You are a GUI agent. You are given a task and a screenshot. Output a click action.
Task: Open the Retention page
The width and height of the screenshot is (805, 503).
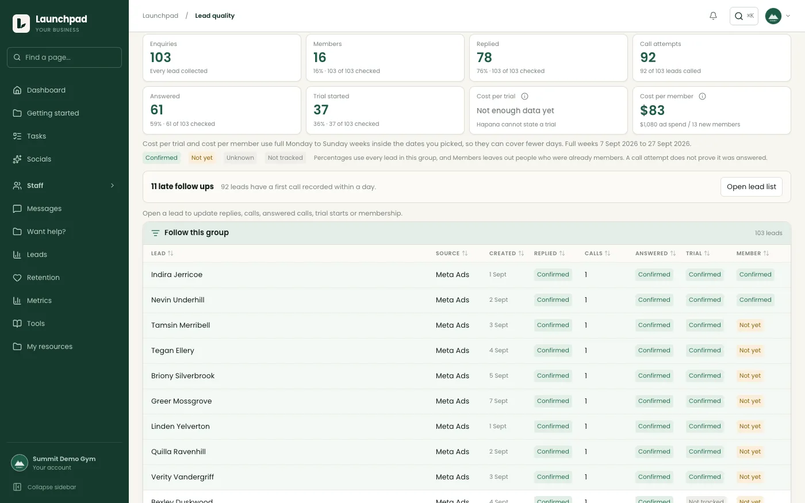click(64, 278)
